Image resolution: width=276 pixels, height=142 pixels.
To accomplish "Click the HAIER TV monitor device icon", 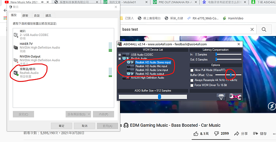I will pyautogui.click(x=16, y=47).
